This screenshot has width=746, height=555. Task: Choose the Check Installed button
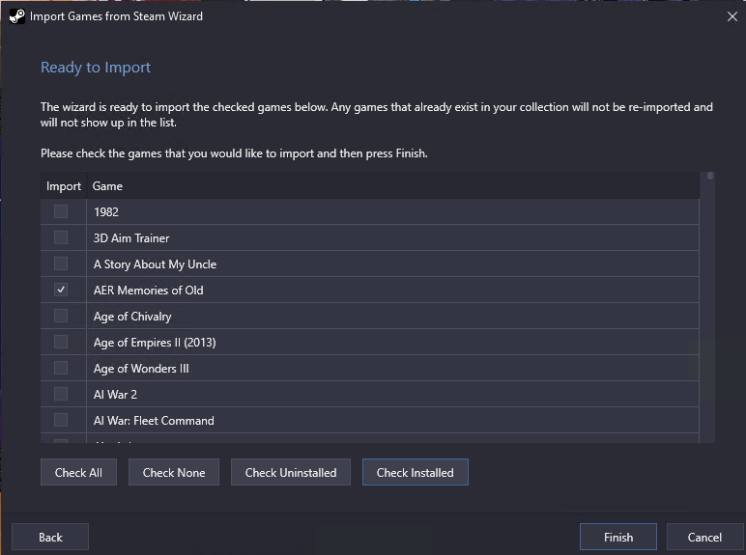tap(416, 472)
